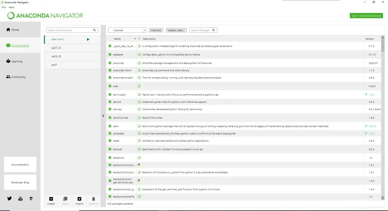This screenshot has width=388, height=211.
Task: Click the scrollbar down arrow in package list
Action: [x=383, y=198]
